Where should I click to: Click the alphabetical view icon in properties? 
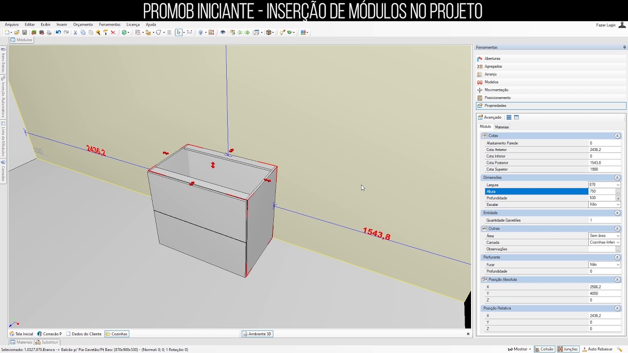click(517, 117)
